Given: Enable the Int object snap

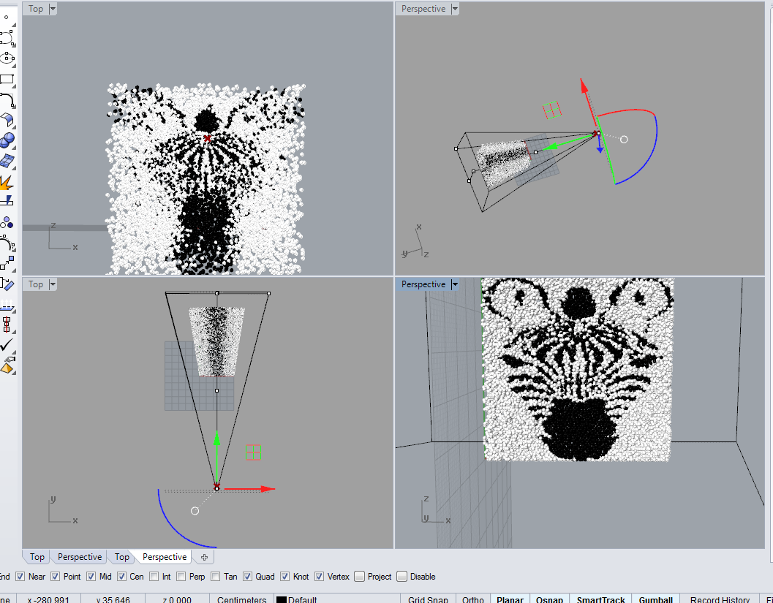Looking at the screenshot, I should [154, 577].
